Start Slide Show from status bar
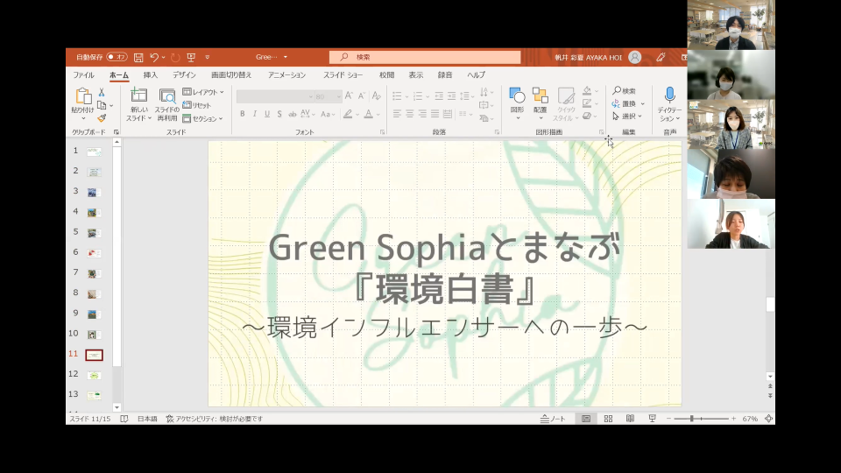The image size is (841, 473). (x=652, y=419)
